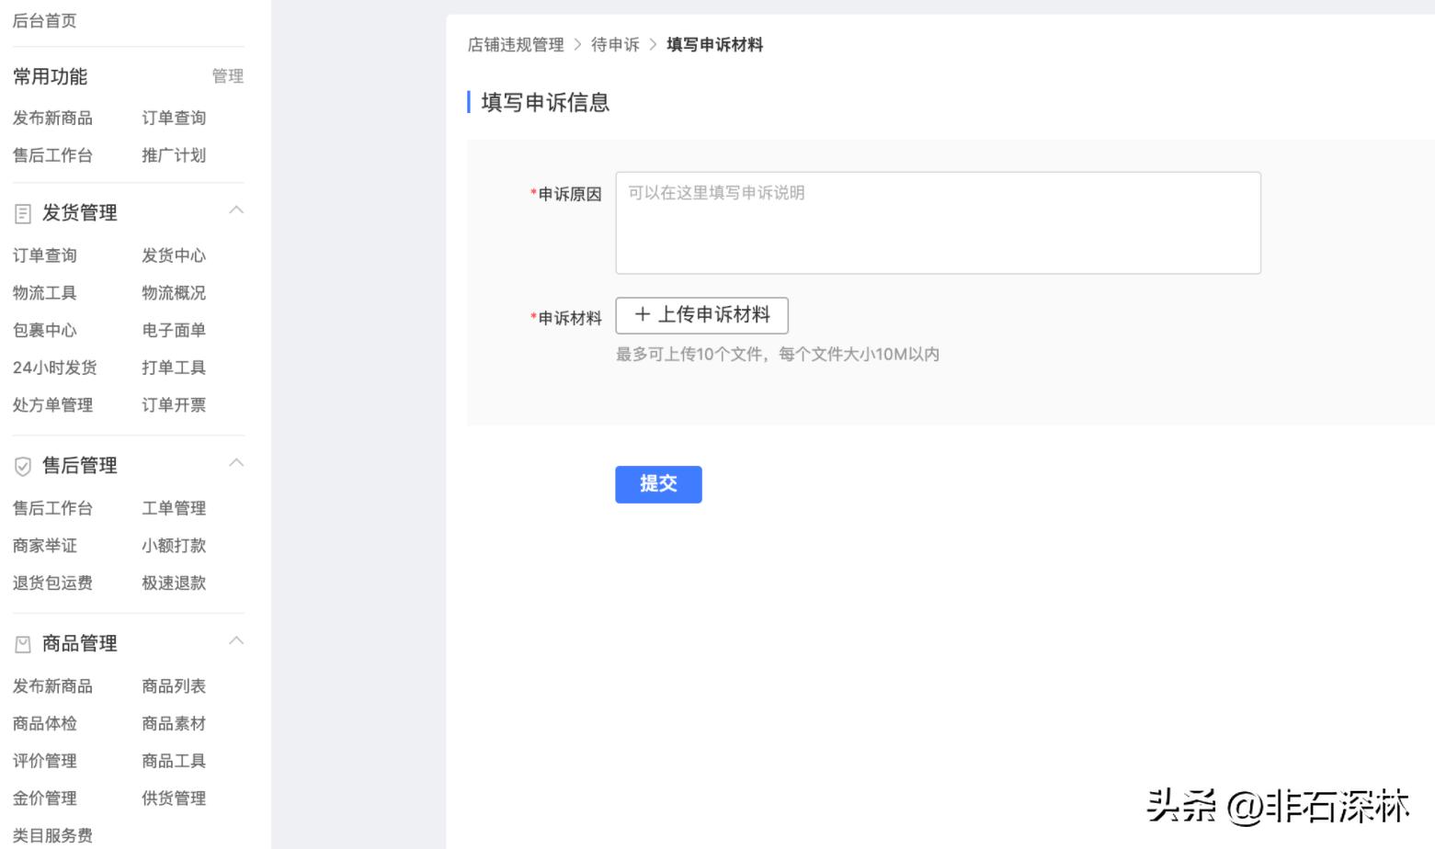Screen dimensions: 1435x849
Task: Open 商家举证 under 售后管理
Action: [44, 545]
